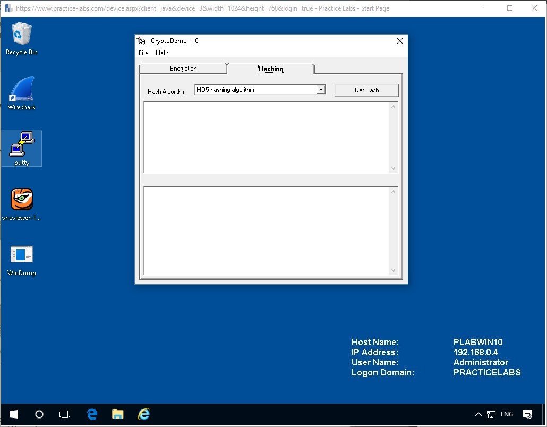Open vncviewer-1 on the desktop
547x427 pixels.
click(x=21, y=204)
